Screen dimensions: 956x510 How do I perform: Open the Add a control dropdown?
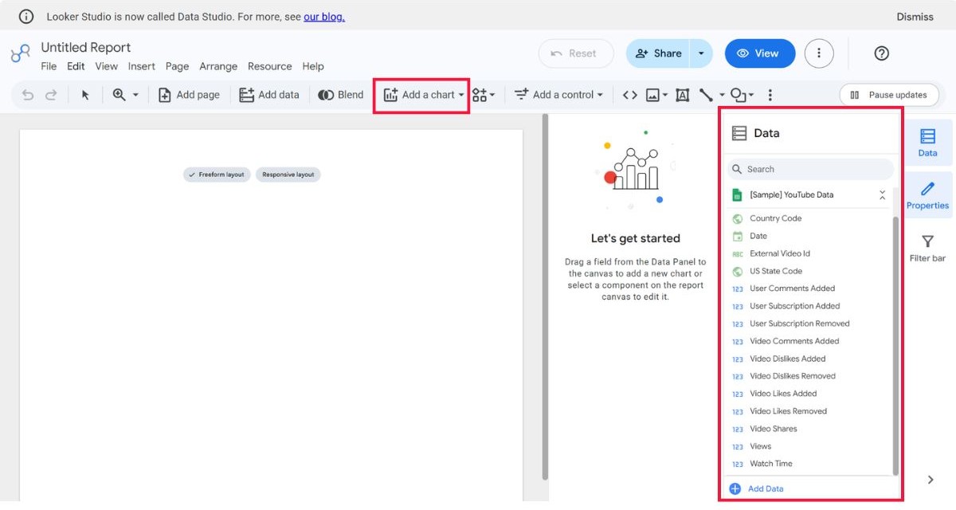point(558,95)
